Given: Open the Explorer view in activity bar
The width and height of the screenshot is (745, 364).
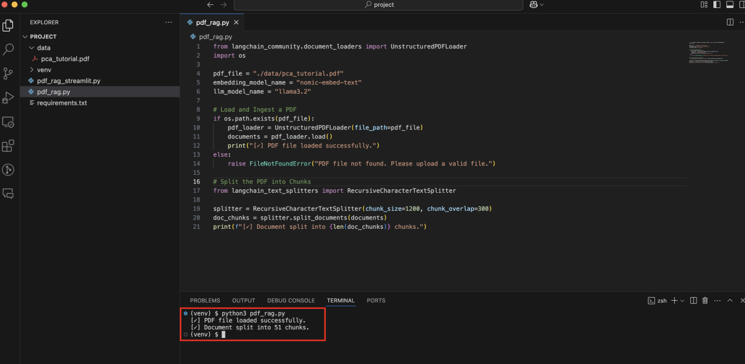Looking at the screenshot, I should [8, 25].
